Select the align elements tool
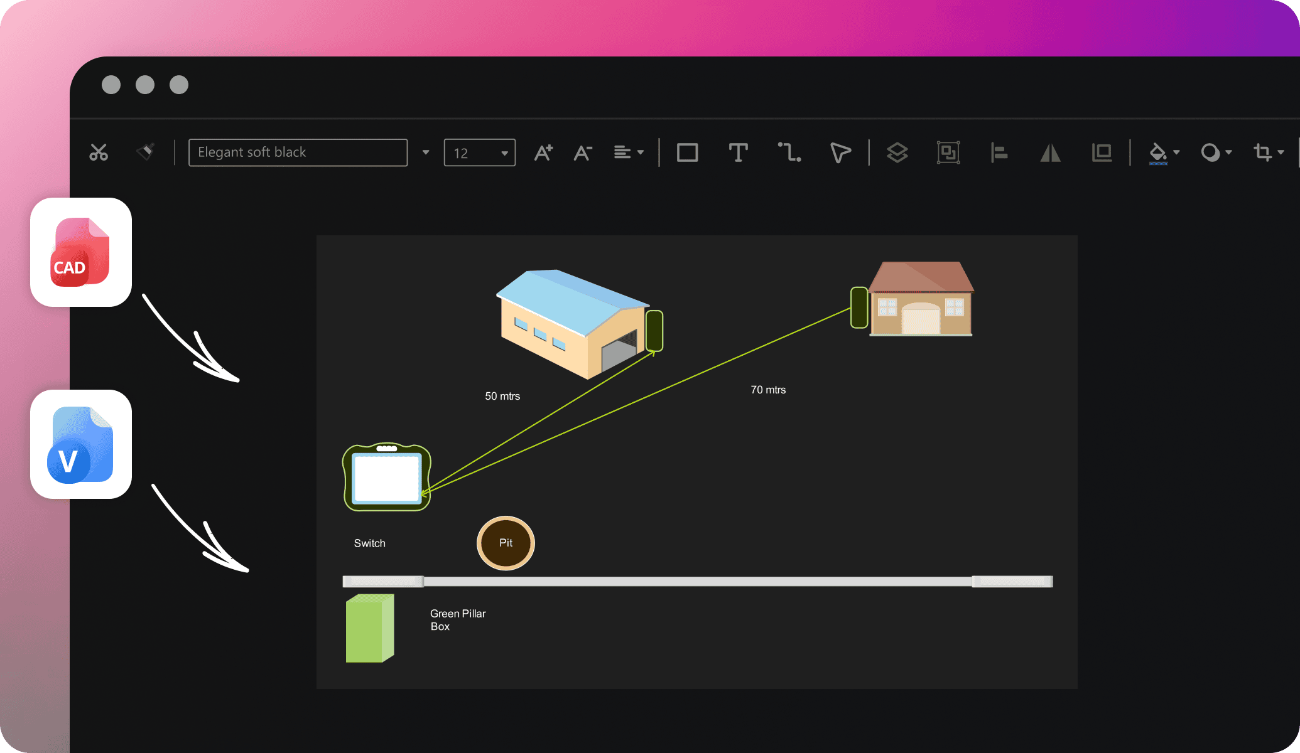 coord(999,151)
